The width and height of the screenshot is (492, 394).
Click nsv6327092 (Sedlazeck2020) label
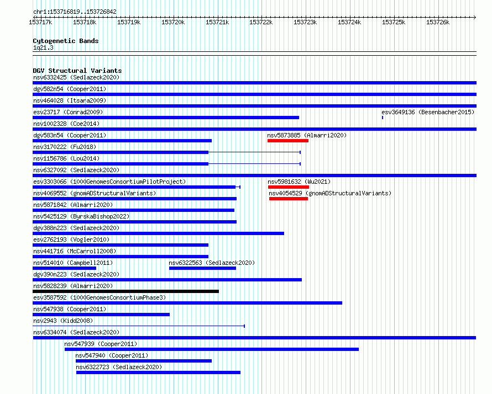[x=76, y=170]
